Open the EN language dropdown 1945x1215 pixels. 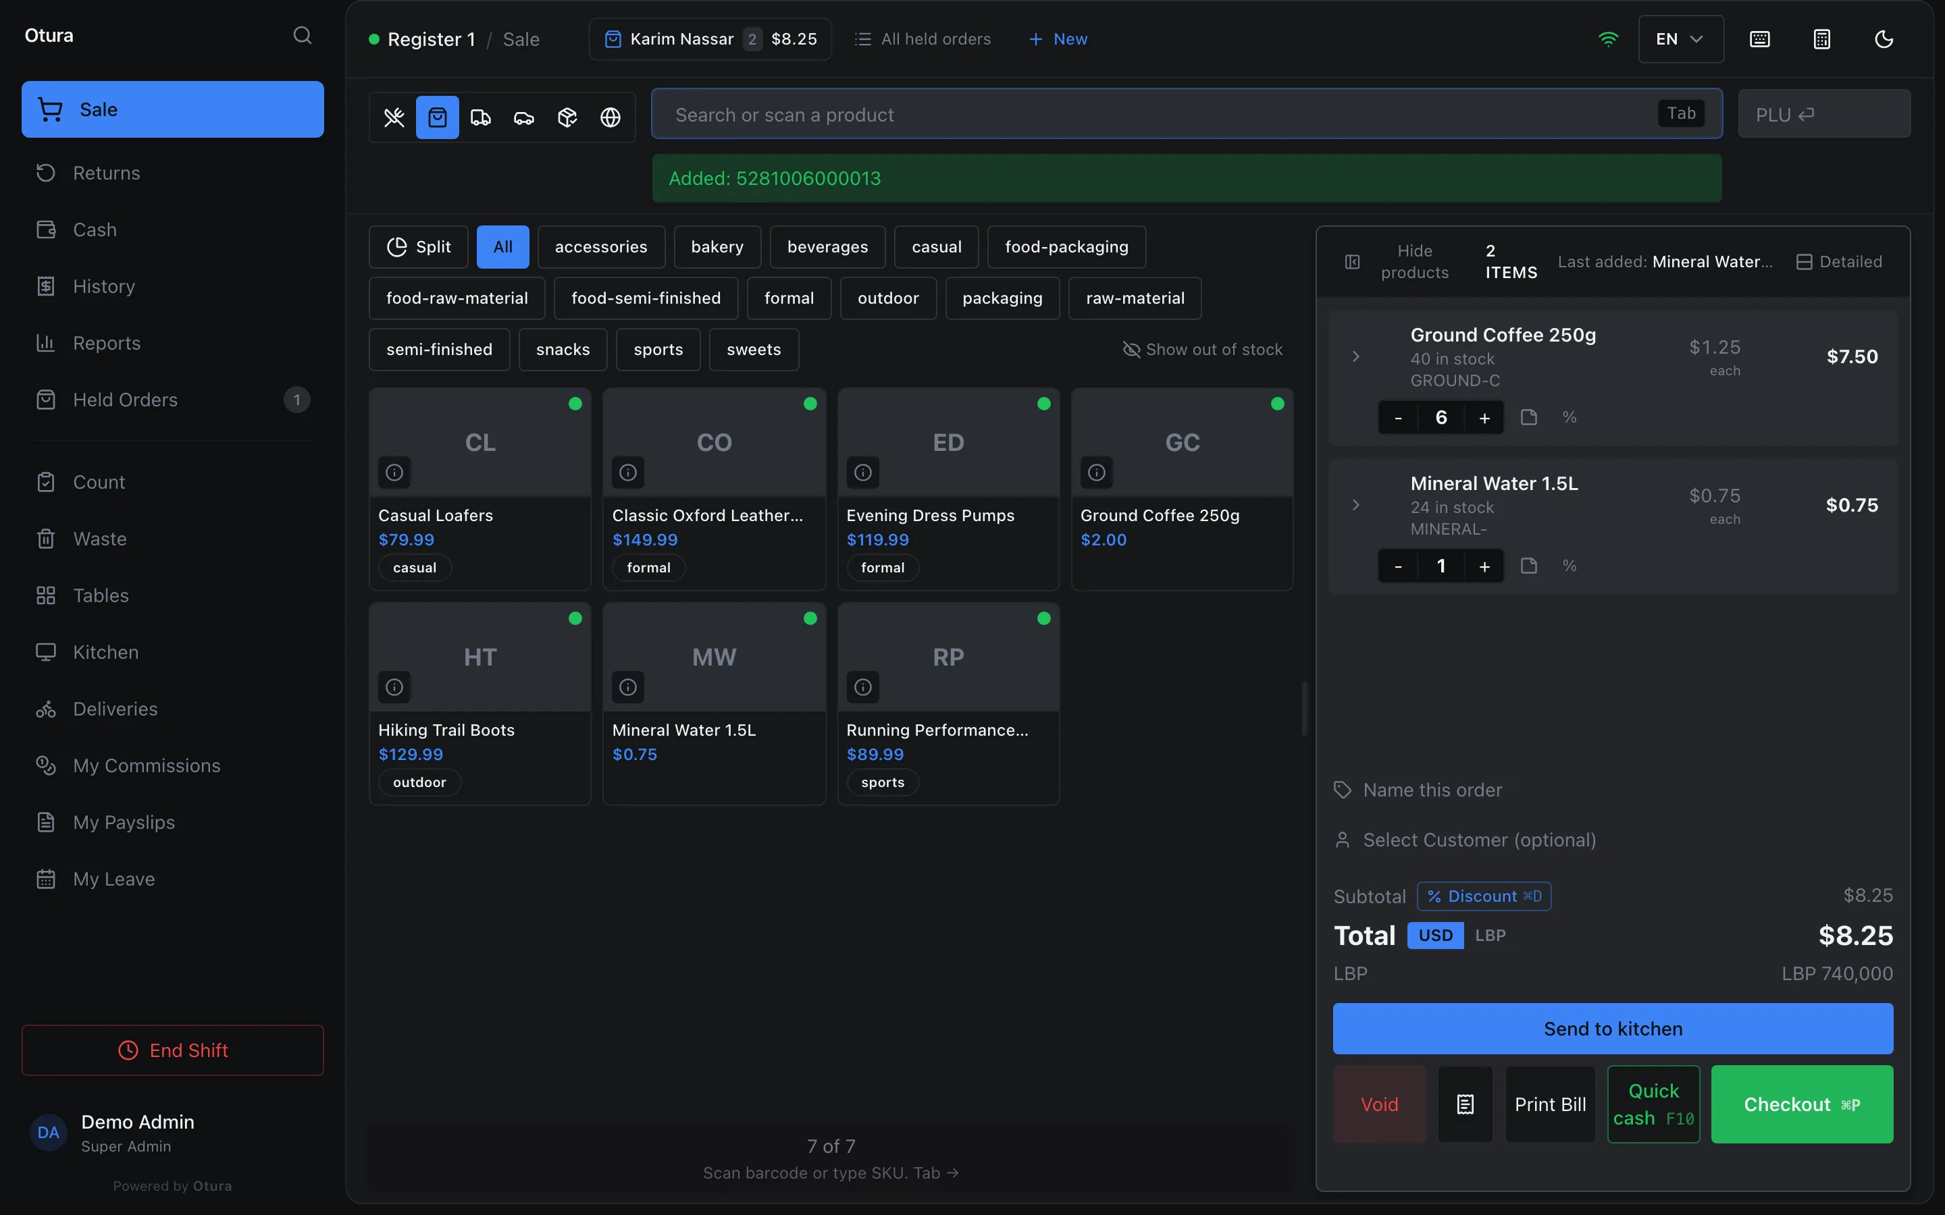[1680, 39]
